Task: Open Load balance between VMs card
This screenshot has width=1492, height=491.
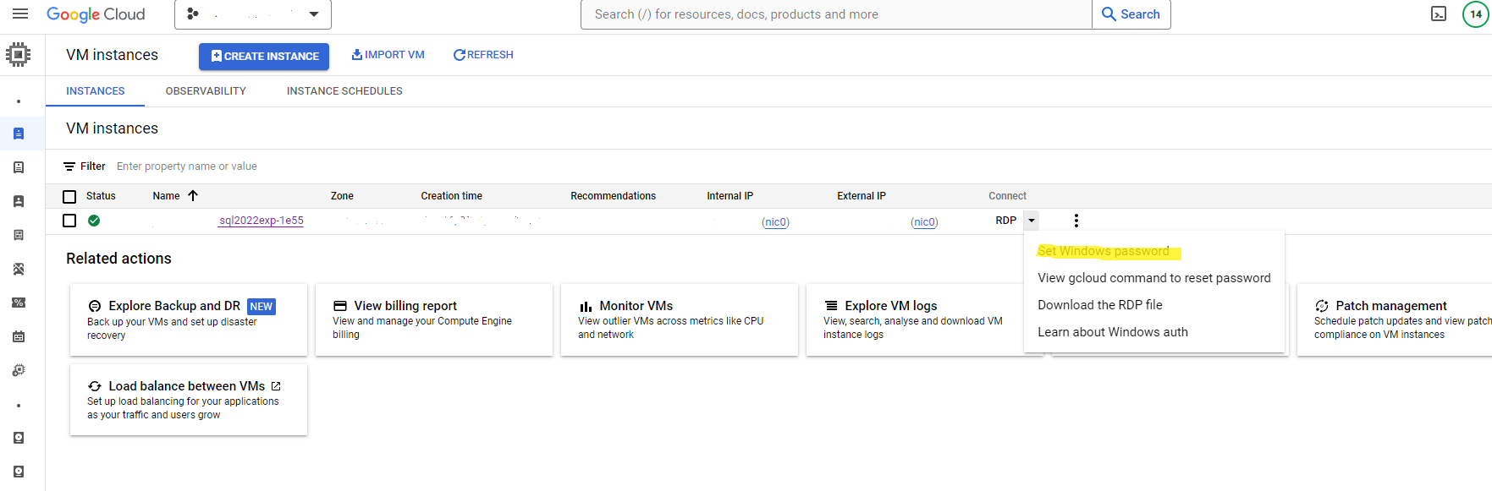Action: point(189,400)
